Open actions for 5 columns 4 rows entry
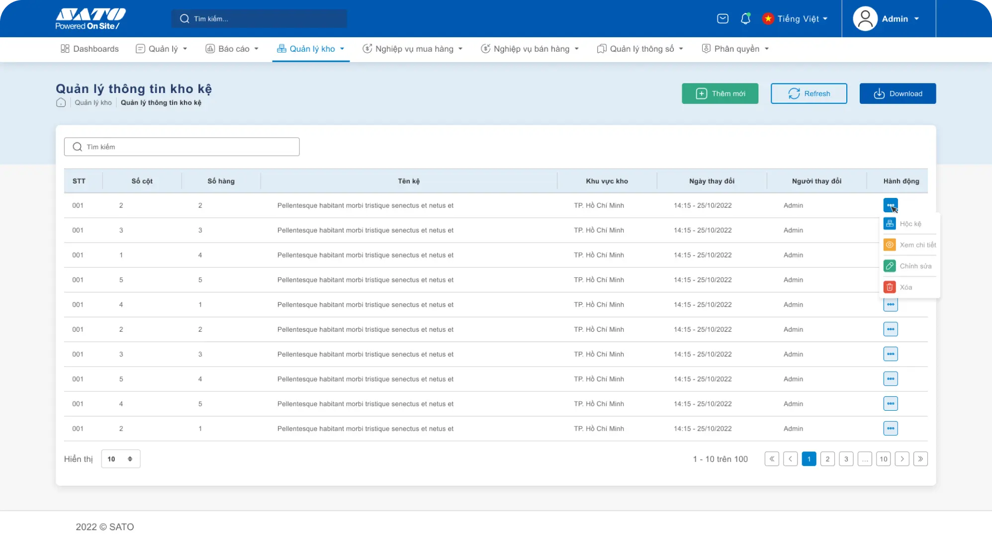992x544 pixels. pos(890,379)
